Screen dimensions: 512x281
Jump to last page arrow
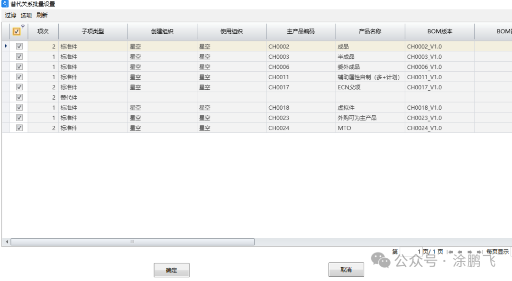pyautogui.click(x=478, y=252)
